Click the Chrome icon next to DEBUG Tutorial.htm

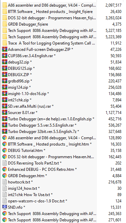5,150
